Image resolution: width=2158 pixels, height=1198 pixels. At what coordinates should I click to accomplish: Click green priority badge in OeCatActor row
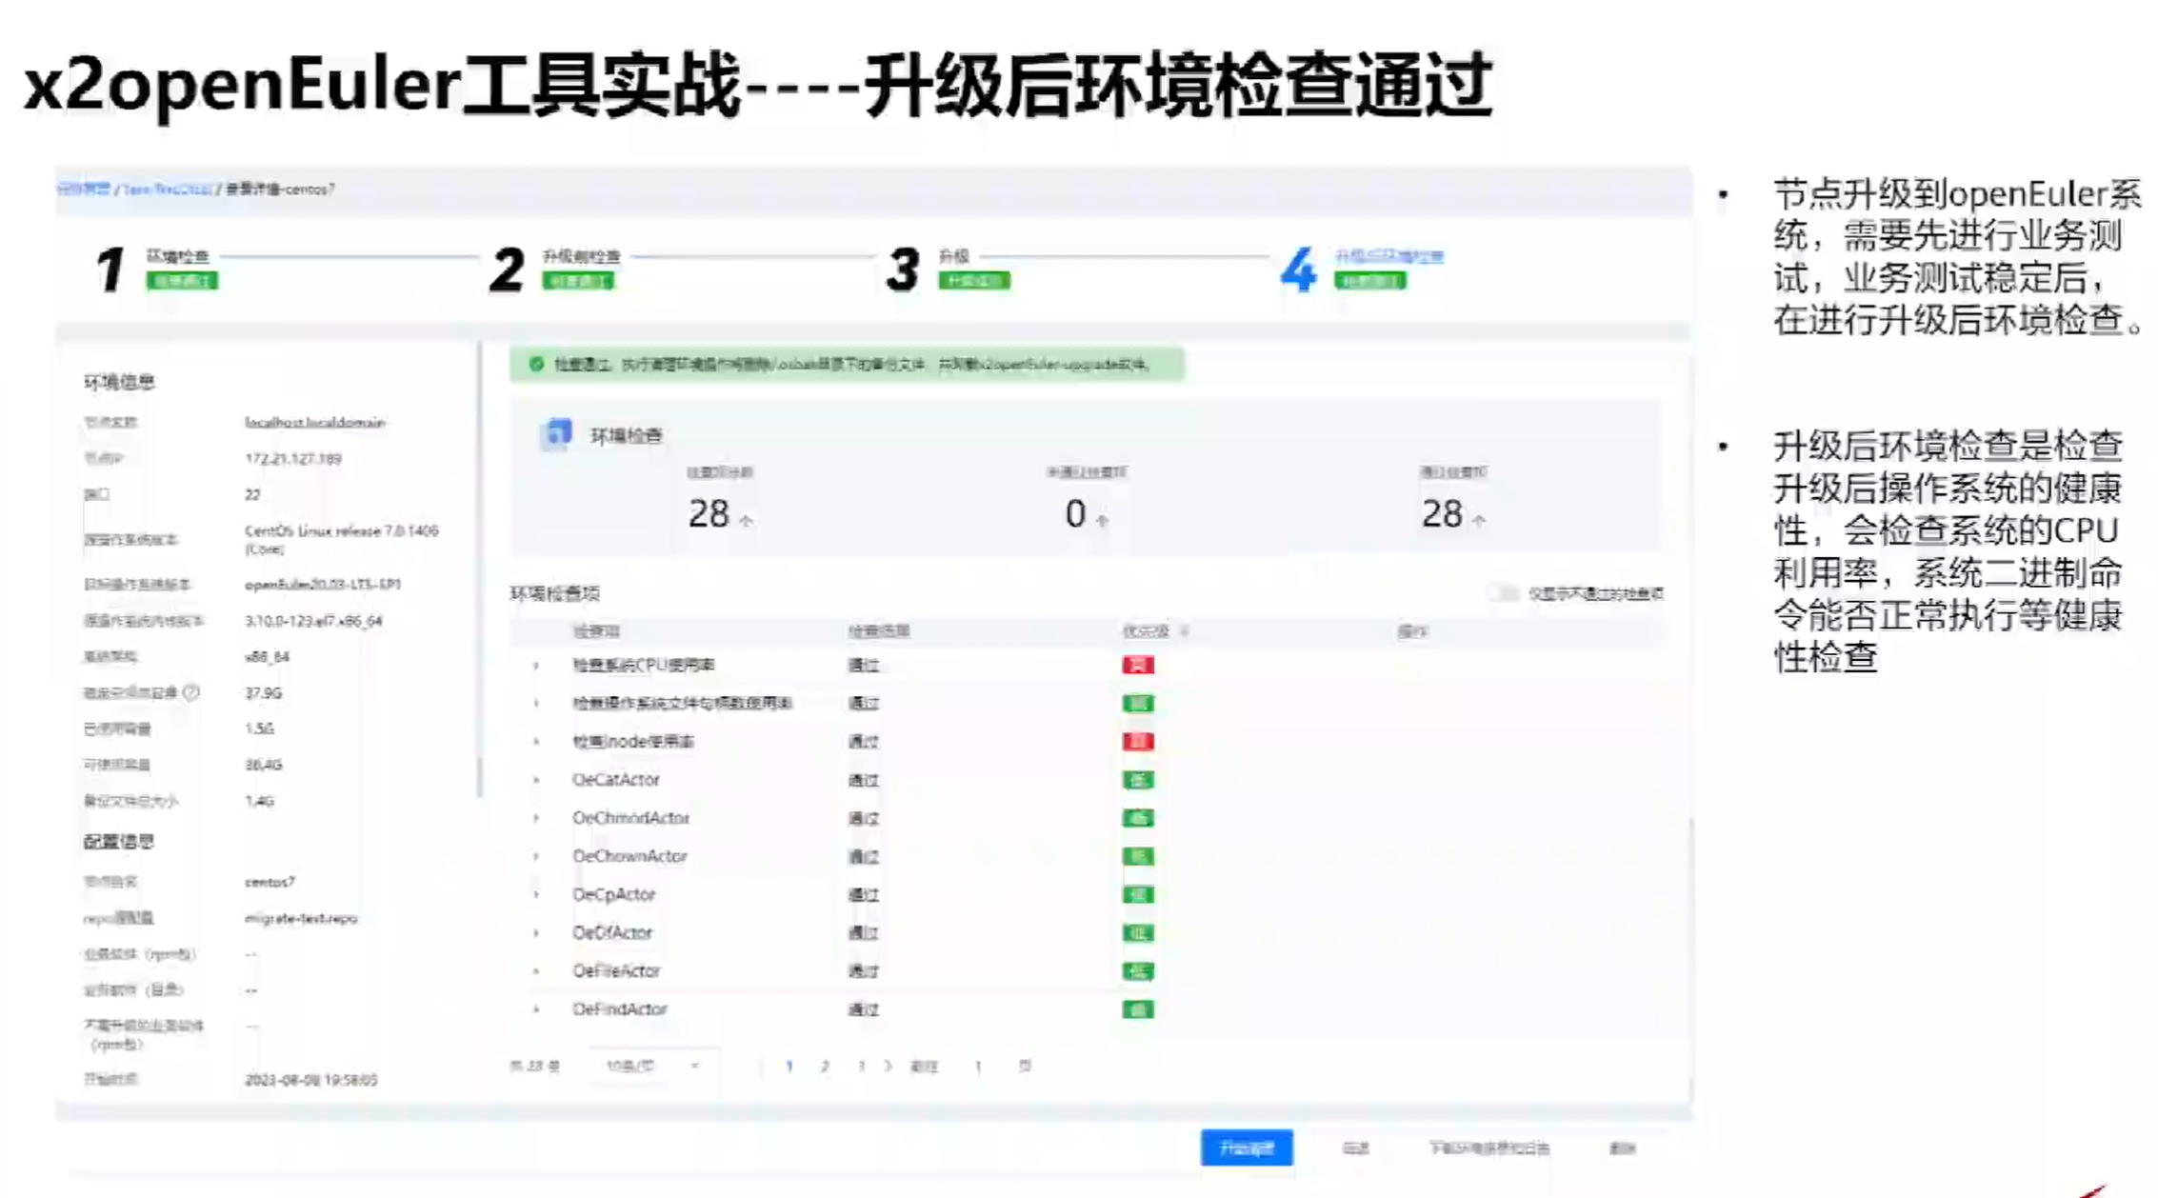pyautogui.click(x=1138, y=780)
